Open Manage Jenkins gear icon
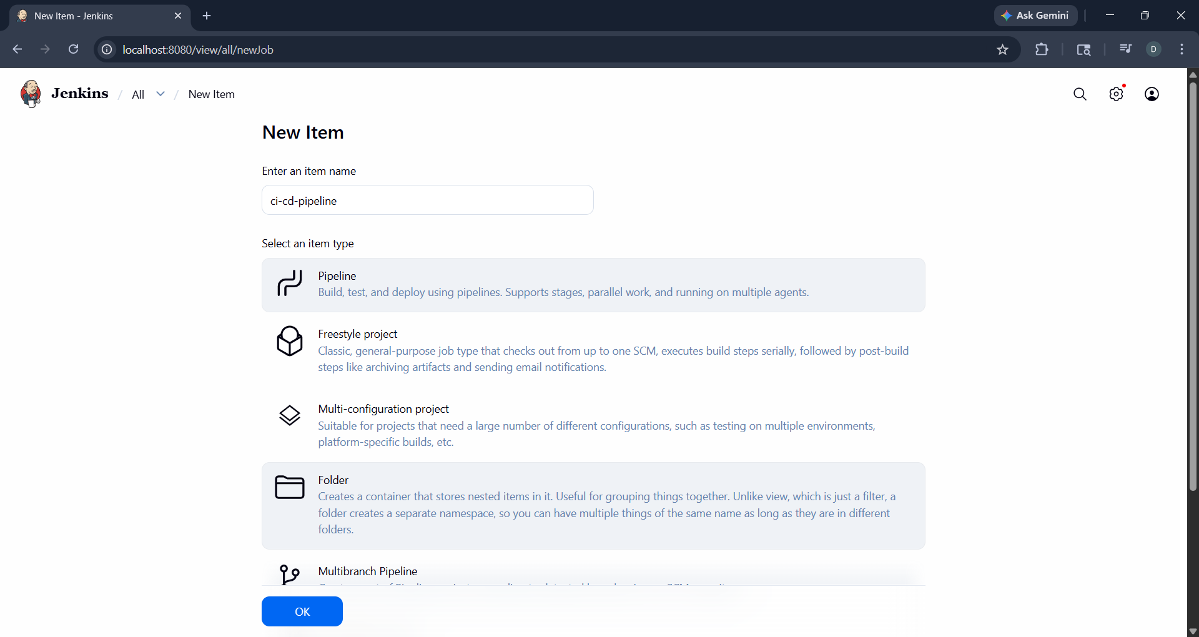 [1116, 94]
